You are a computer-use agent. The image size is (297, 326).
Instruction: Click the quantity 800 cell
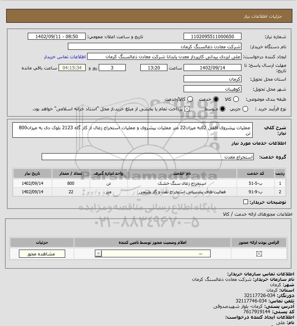[x=71, y=183]
